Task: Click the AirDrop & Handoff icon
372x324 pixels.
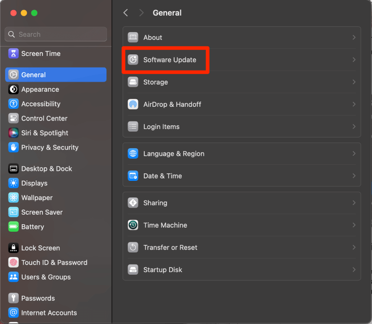Action: (133, 104)
